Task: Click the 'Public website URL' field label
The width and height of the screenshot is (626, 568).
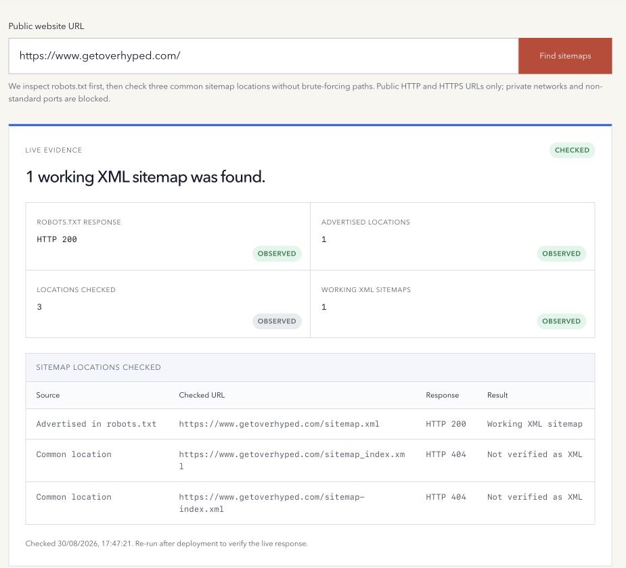Action: click(46, 26)
